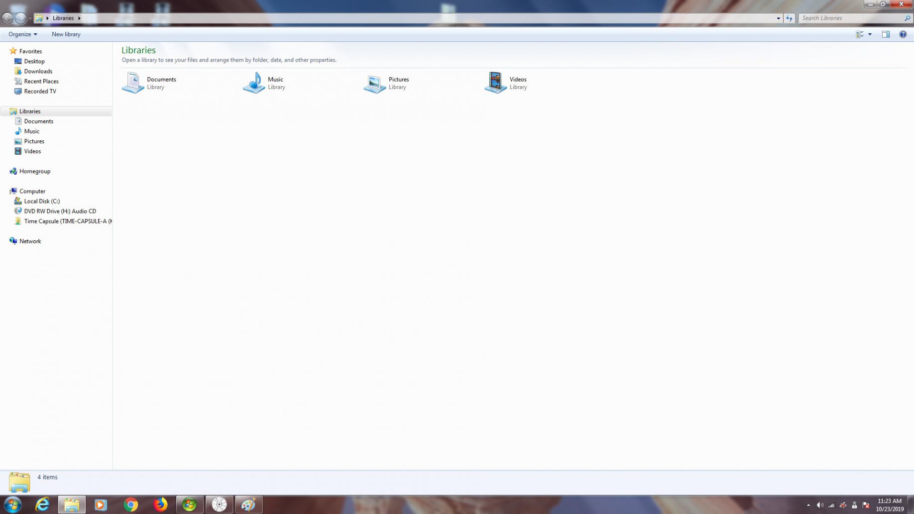Click the Network item in sidebar

[x=30, y=241]
